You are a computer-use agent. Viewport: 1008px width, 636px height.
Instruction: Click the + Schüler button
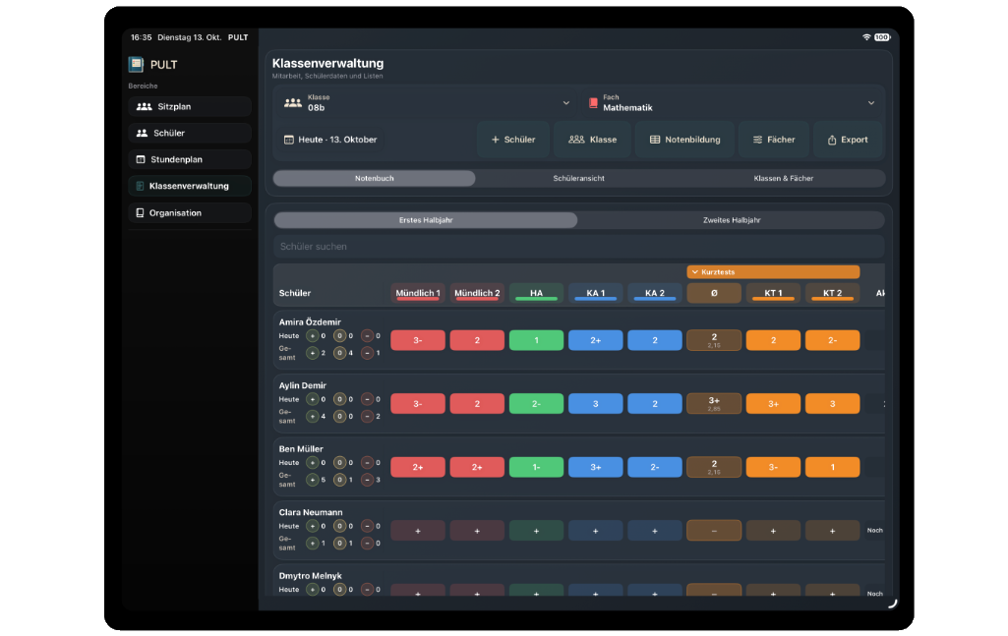(513, 140)
